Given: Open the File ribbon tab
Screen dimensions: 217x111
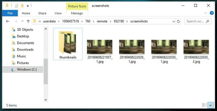Looking at the screenshot, I should (x=10, y=13).
